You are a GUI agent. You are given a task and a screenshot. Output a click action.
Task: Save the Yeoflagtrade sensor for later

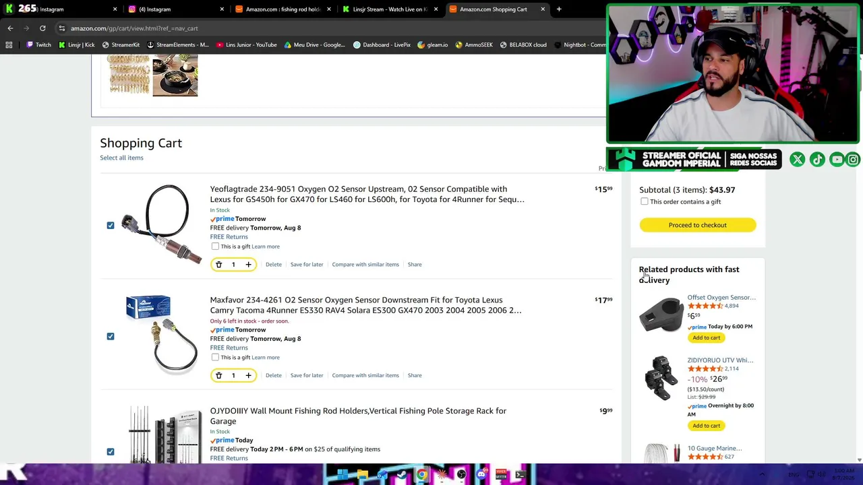pyautogui.click(x=307, y=265)
